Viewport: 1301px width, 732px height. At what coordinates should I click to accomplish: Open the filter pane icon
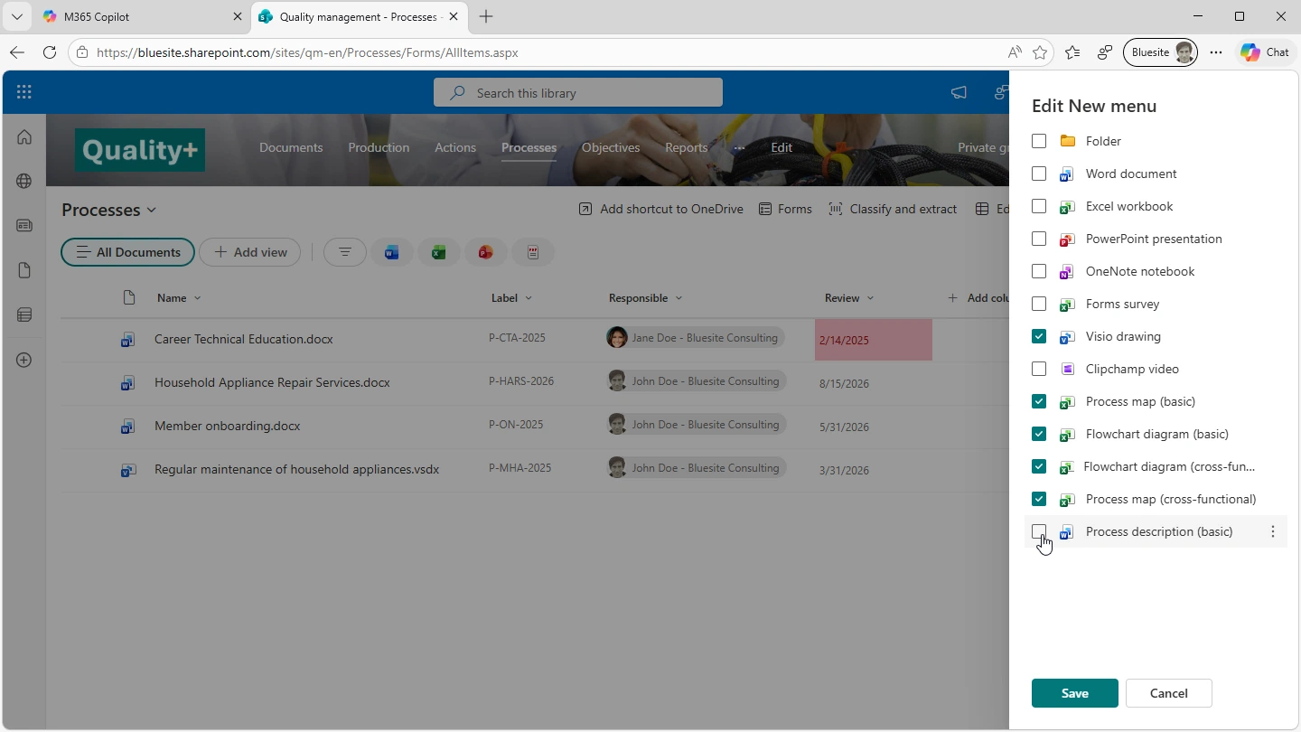tap(344, 252)
